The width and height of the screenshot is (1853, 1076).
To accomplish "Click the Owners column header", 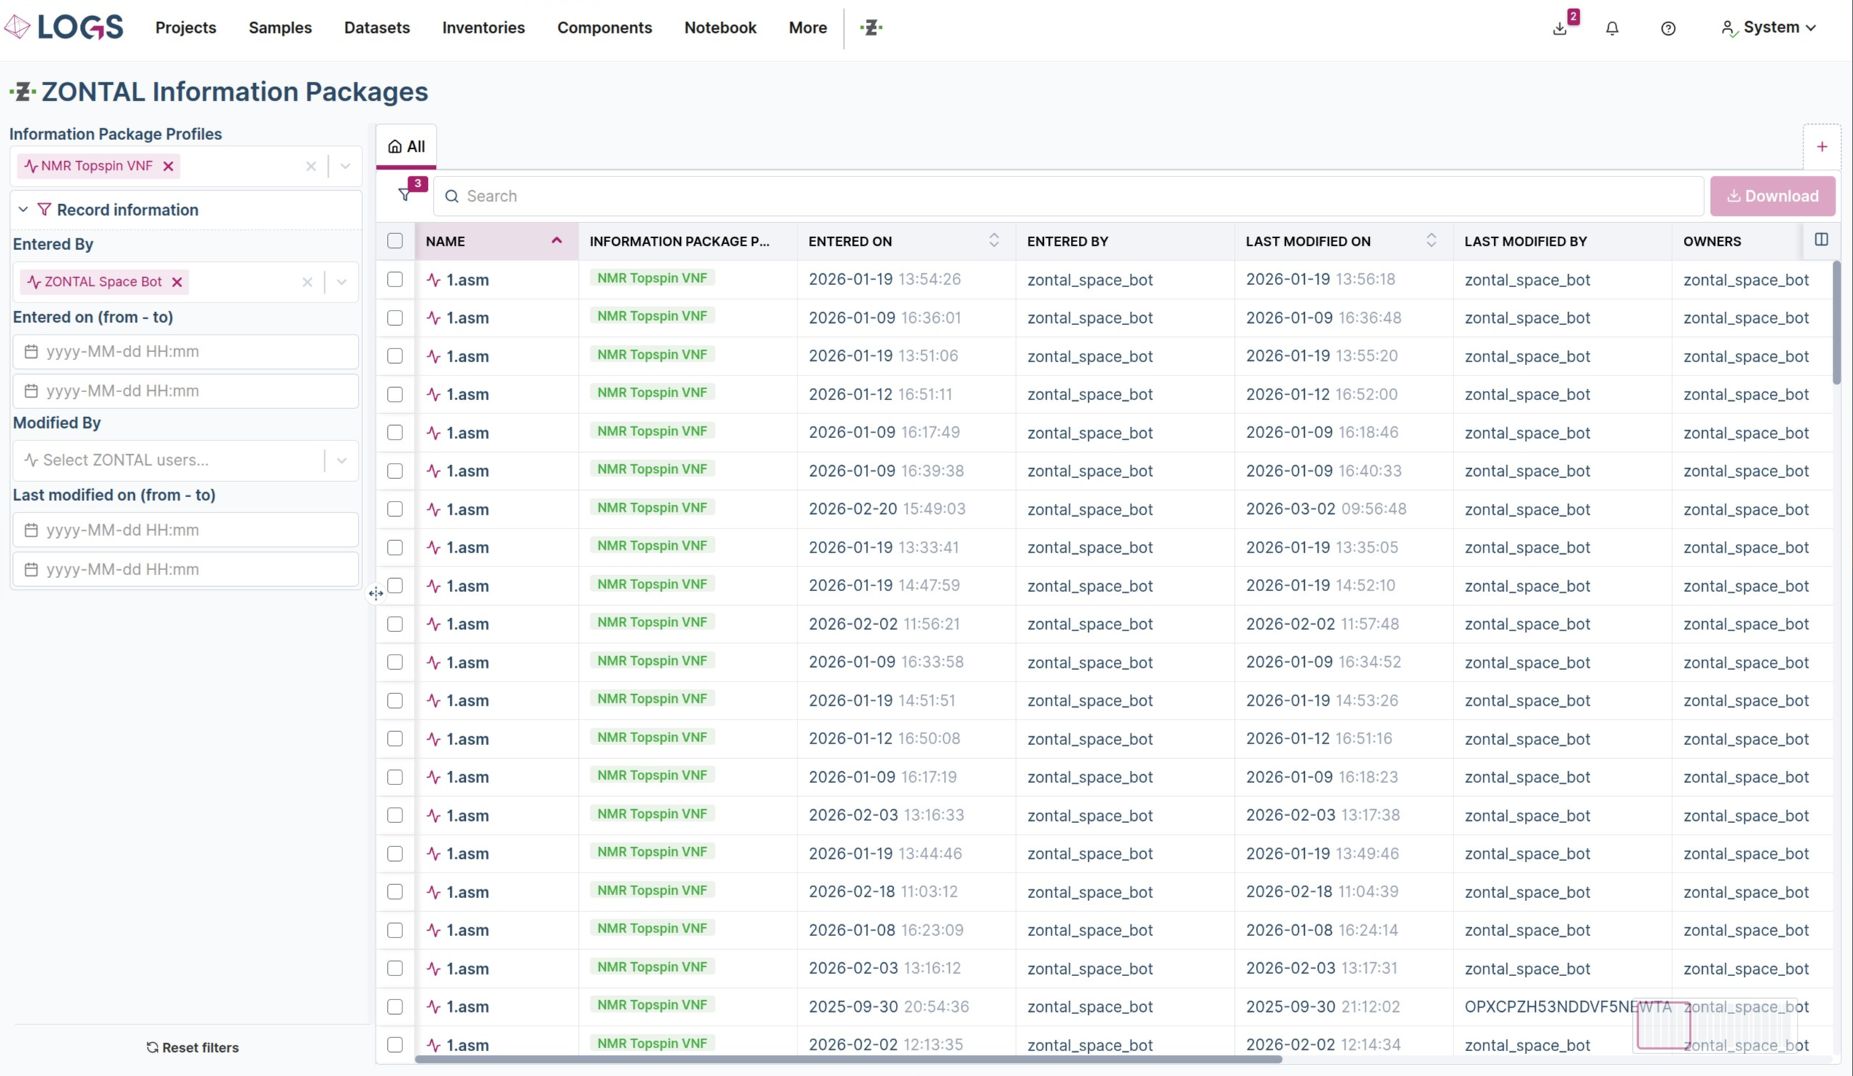I will pyautogui.click(x=1712, y=241).
